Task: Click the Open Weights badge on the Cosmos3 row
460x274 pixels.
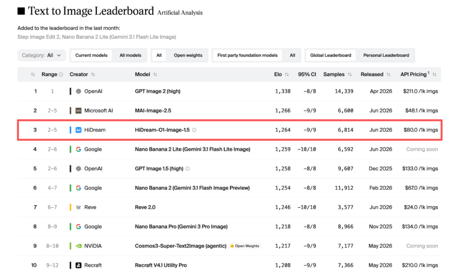Action: pyautogui.click(x=245, y=246)
